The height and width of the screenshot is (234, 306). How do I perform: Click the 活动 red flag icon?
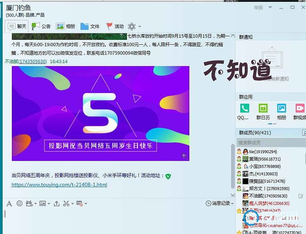click(x=109, y=26)
